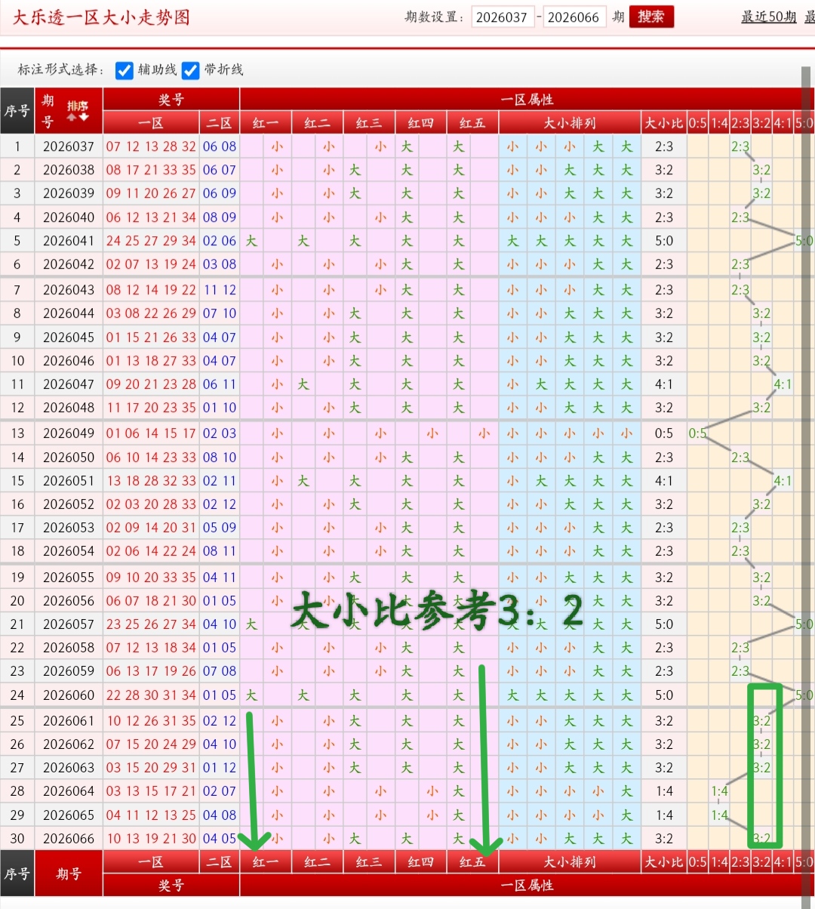Select the 带折线 label text

223,69
